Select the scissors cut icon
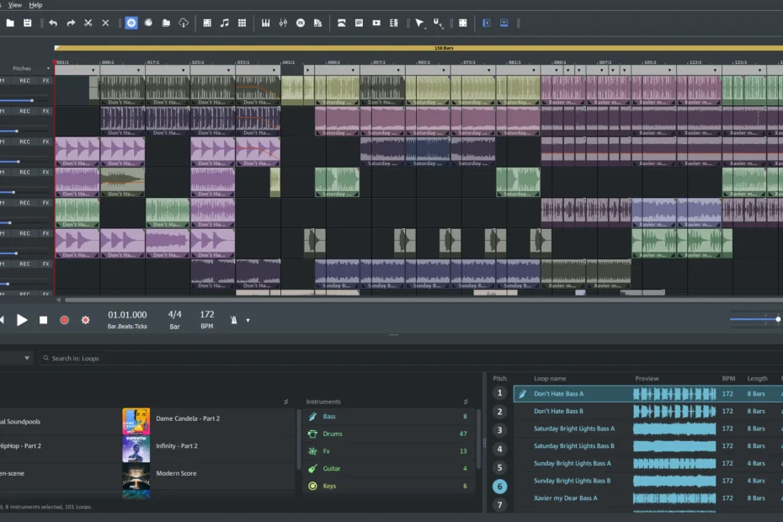Screen dimensions: 783x522 coord(88,23)
